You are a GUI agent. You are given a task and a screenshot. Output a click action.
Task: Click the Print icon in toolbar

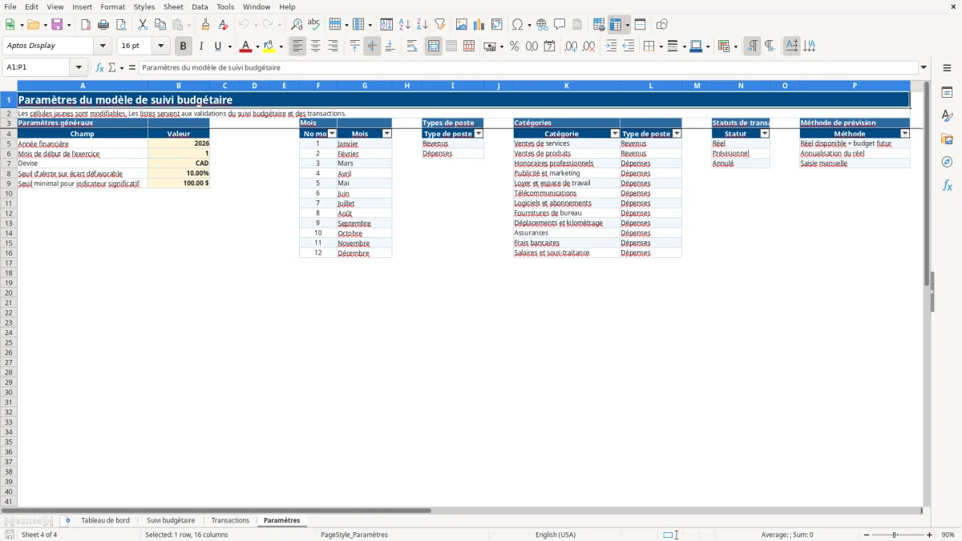coord(103,25)
